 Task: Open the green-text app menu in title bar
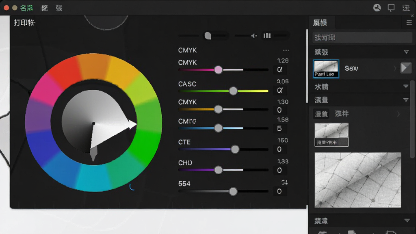[26, 8]
